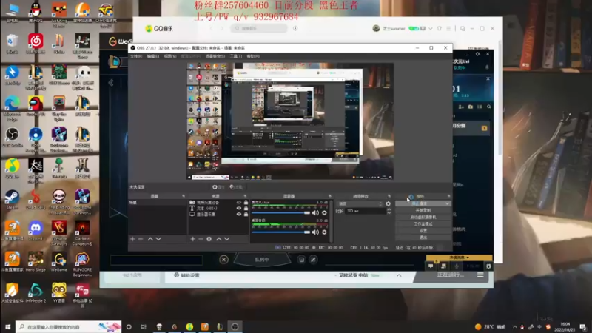Adjust the transition duration stepper arrows
The height and width of the screenshot is (333, 592).
[389, 211]
